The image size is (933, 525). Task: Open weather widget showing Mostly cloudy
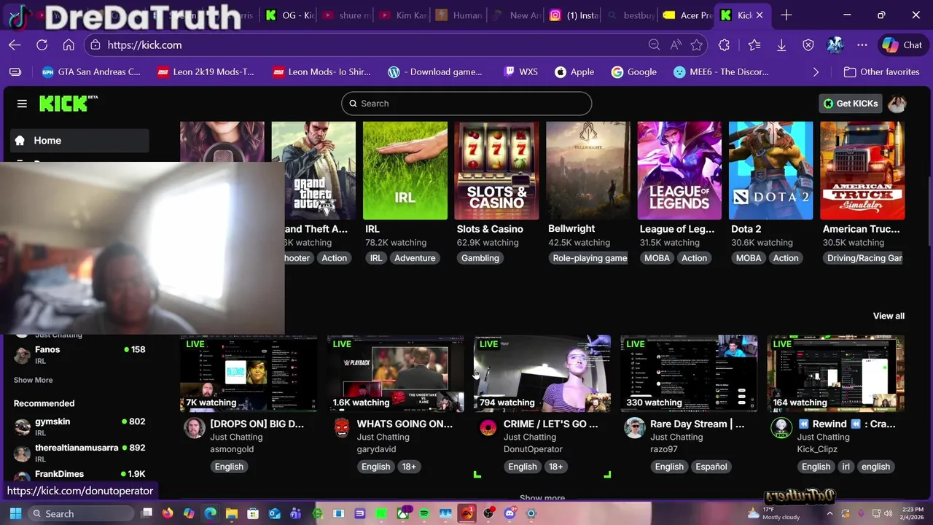(x=773, y=513)
